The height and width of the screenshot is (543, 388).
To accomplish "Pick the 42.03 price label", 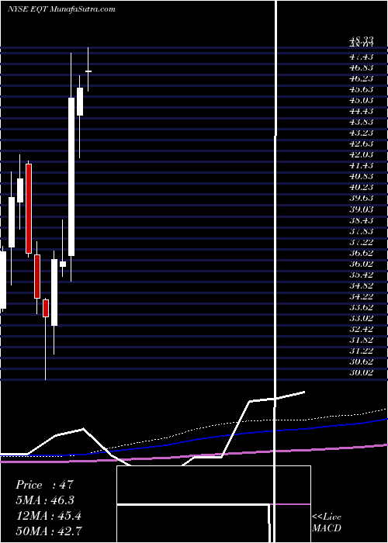I will [360, 154].
